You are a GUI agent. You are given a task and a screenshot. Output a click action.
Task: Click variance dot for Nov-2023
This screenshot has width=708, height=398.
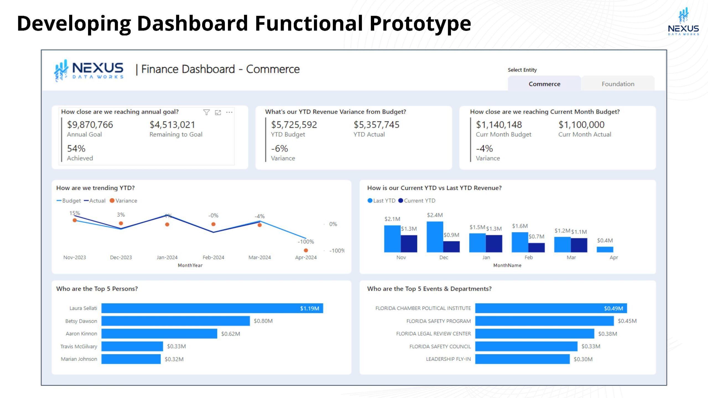tap(75, 220)
